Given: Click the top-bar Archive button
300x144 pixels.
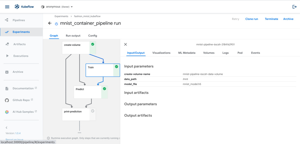Looking at the screenshot, I should pyautogui.click(x=288, y=19).
